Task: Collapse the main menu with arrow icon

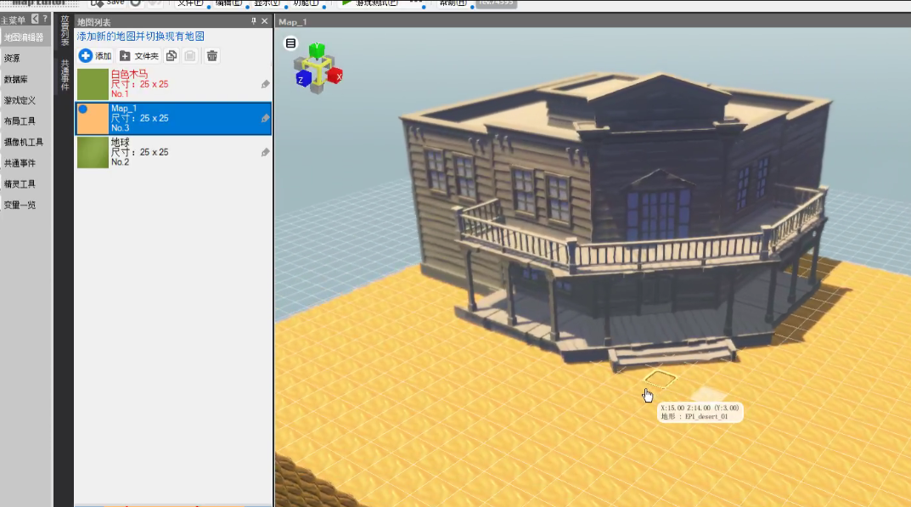Action: (34, 20)
